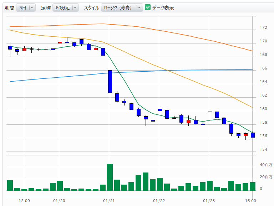Image resolution: width=274 pixels, height=206 pixels.
Task: Click the 40百万 volume axis label
Action: (266, 165)
